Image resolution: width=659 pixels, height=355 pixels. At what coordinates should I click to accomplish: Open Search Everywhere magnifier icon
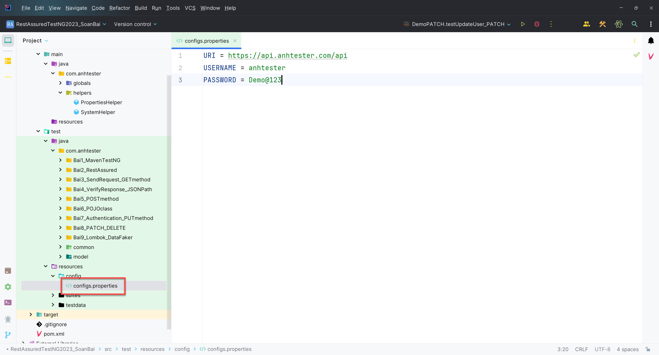(x=635, y=24)
